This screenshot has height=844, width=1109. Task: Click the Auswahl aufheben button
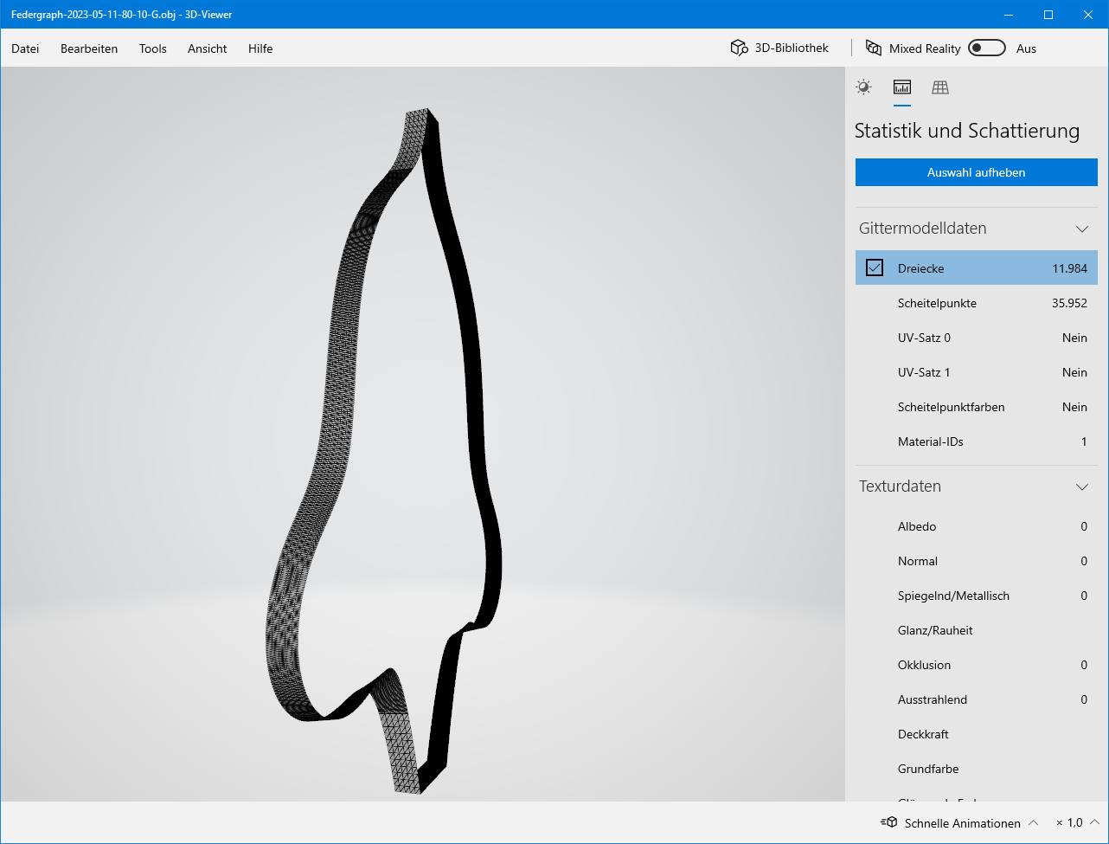pyautogui.click(x=976, y=172)
